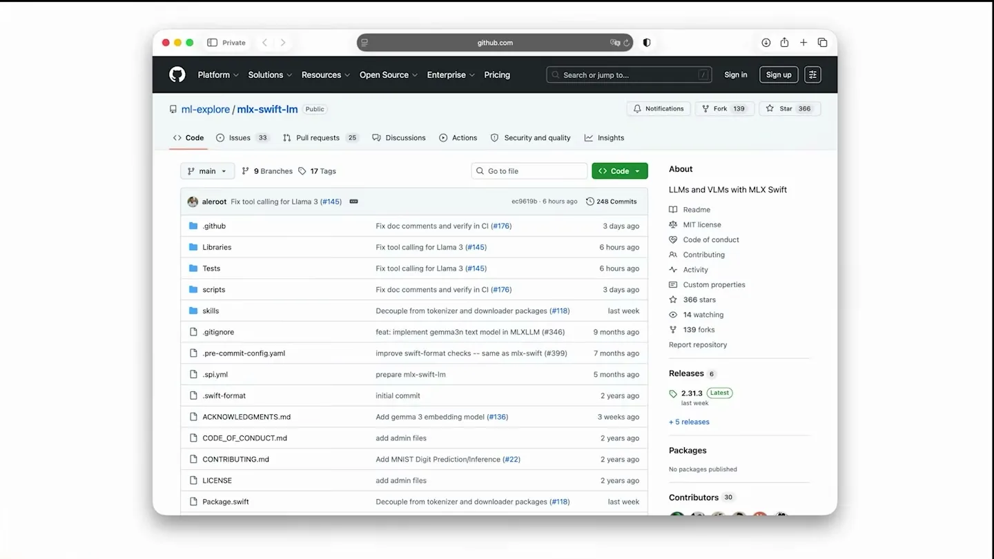Click the folder icon for skills
Viewport: 994px width, 559px height.
click(x=193, y=311)
